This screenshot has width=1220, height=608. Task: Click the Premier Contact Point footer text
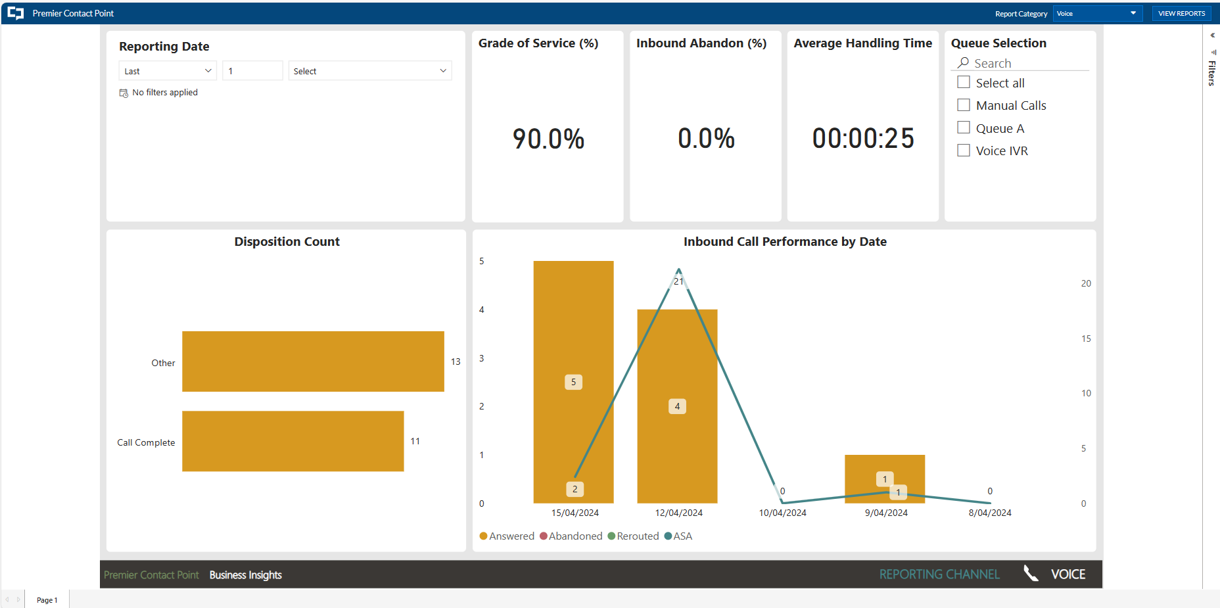pyautogui.click(x=151, y=575)
